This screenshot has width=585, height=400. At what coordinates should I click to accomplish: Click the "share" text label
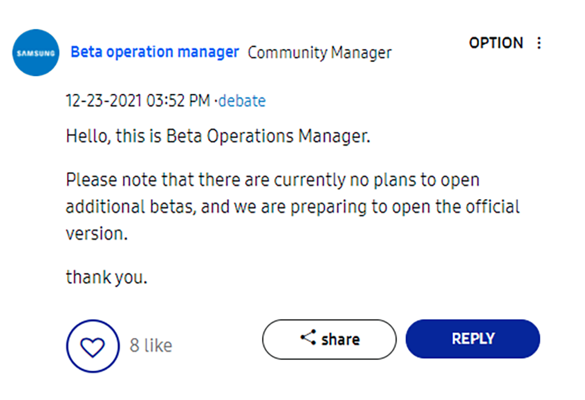[x=340, y=339]
